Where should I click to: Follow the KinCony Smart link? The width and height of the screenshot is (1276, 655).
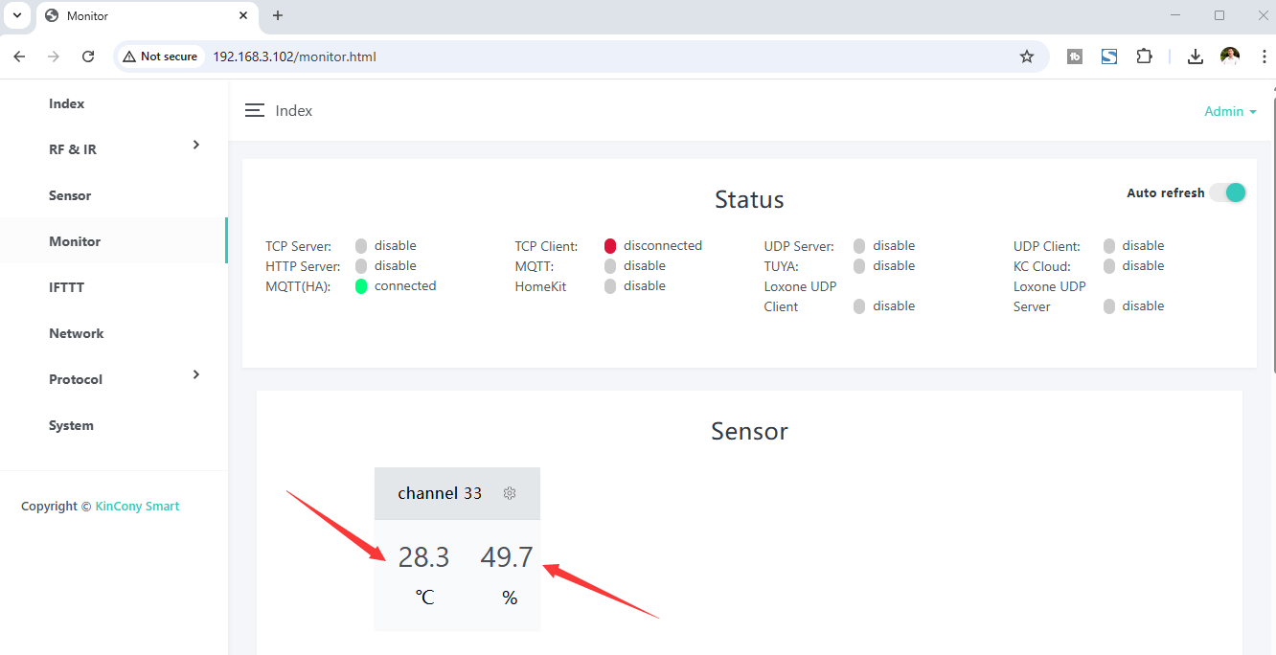(137, 506)
